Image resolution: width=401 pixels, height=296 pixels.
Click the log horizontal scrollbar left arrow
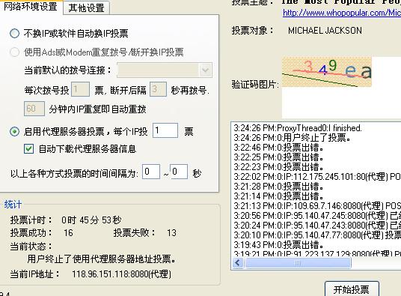coord(238,263)
